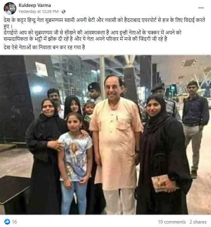Open the airport group photo
The image size is (211, 227).
tap(105, 135)
